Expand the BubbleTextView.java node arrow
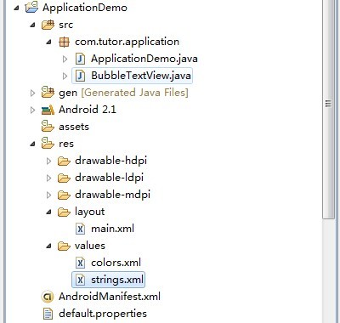 [65, 76]
